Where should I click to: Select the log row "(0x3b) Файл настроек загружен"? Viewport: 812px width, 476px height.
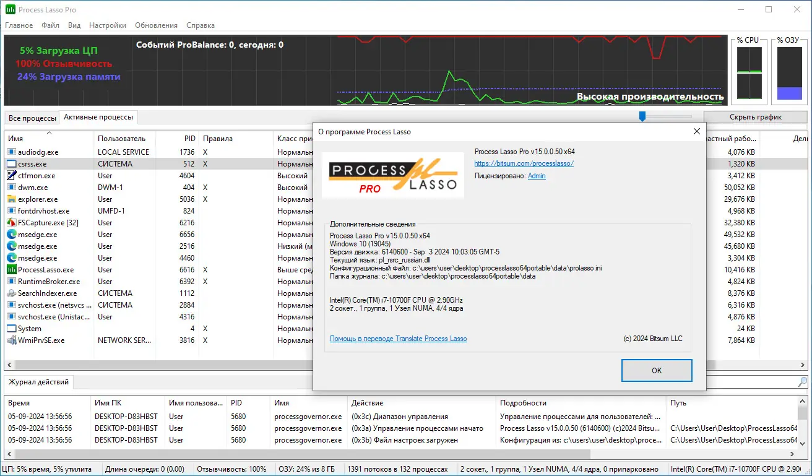[x=401, y=440]
